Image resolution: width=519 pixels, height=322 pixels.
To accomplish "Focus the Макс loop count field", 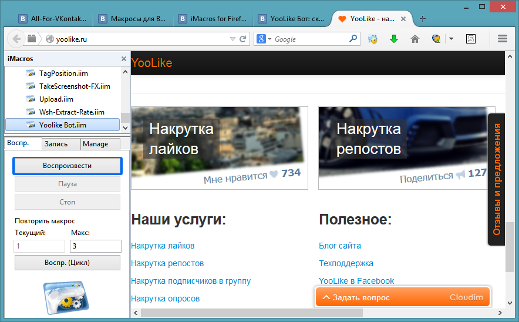I will click(x=96, y=246).
